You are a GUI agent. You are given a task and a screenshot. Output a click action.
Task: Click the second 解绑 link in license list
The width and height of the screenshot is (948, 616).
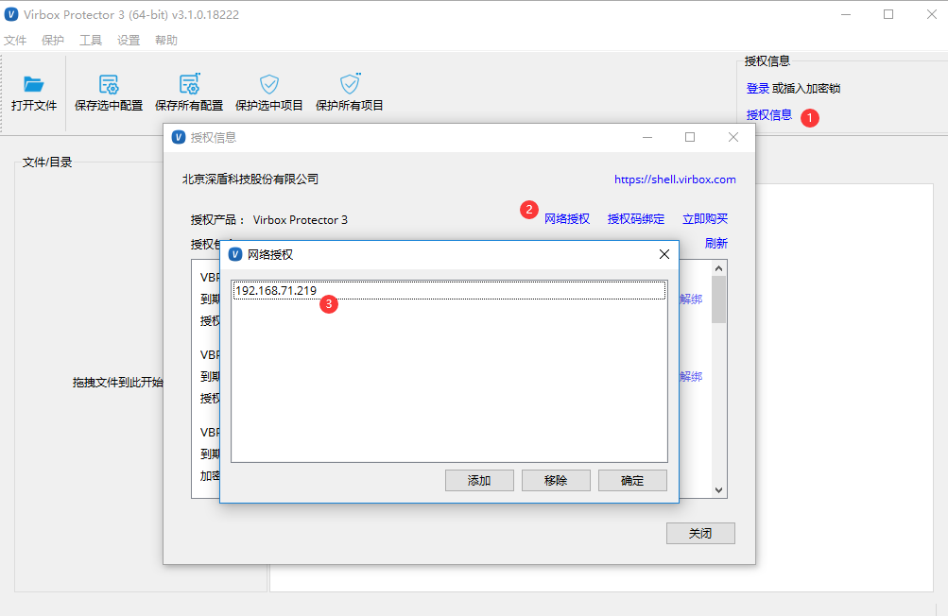(691, 376)
